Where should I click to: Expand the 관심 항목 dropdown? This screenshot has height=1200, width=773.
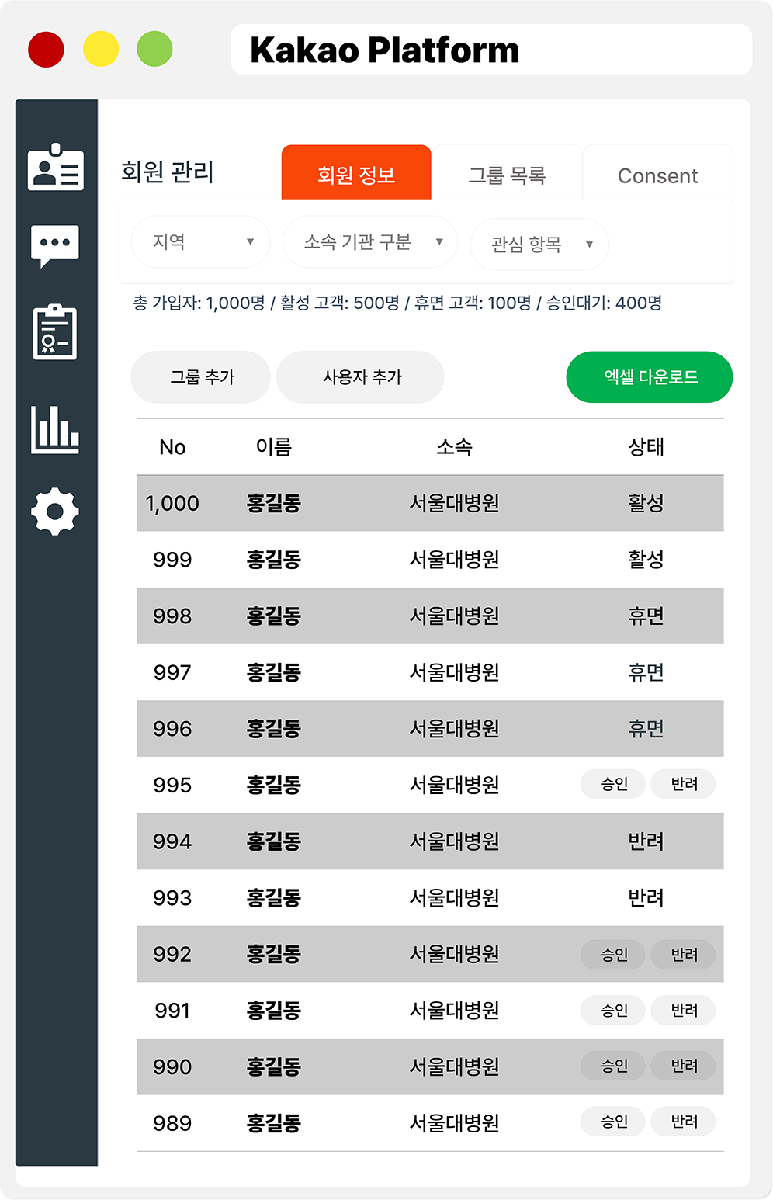(539, 245)
